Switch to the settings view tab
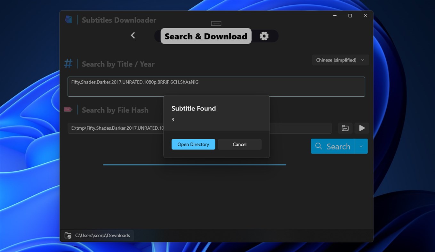The width and height of the screenshot is (435, 252). coord(264,36)
